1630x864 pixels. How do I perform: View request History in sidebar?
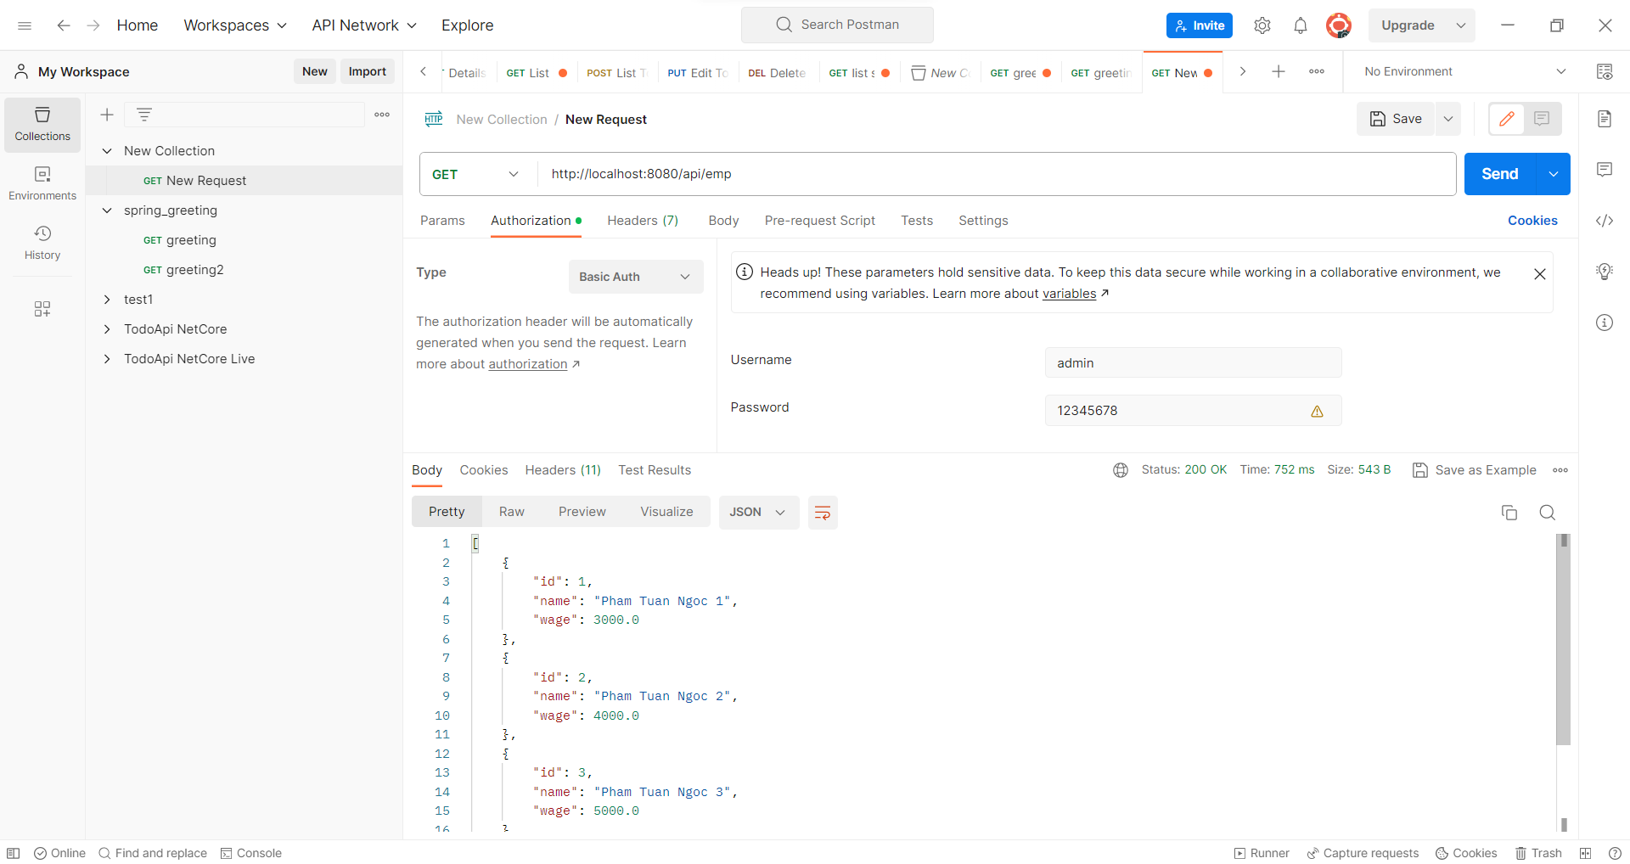tap(42, 242)
